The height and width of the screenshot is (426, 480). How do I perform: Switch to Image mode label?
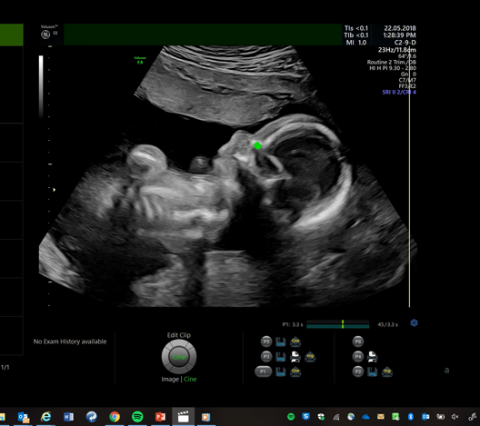coord(170,379)
